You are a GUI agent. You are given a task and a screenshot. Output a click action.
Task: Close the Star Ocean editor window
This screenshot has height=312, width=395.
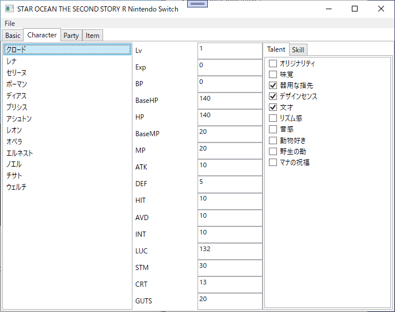pyautogui.click(x=381, y=9)
